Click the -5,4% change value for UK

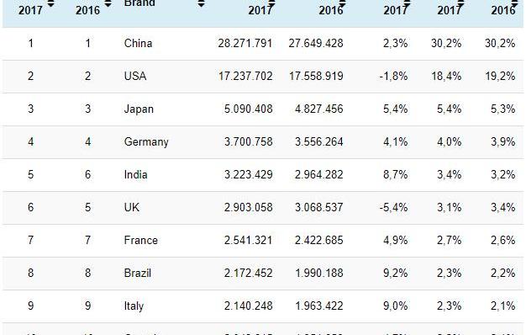tap(393, 207)
